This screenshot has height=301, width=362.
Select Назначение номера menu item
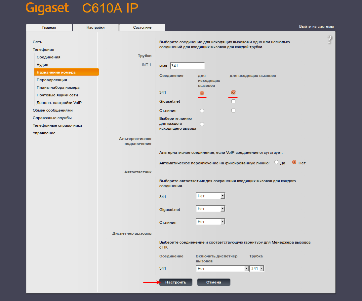(x=67, y=72)
